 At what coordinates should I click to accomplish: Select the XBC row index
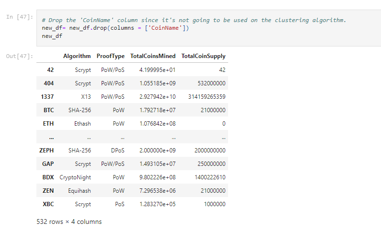pos(48,204)
